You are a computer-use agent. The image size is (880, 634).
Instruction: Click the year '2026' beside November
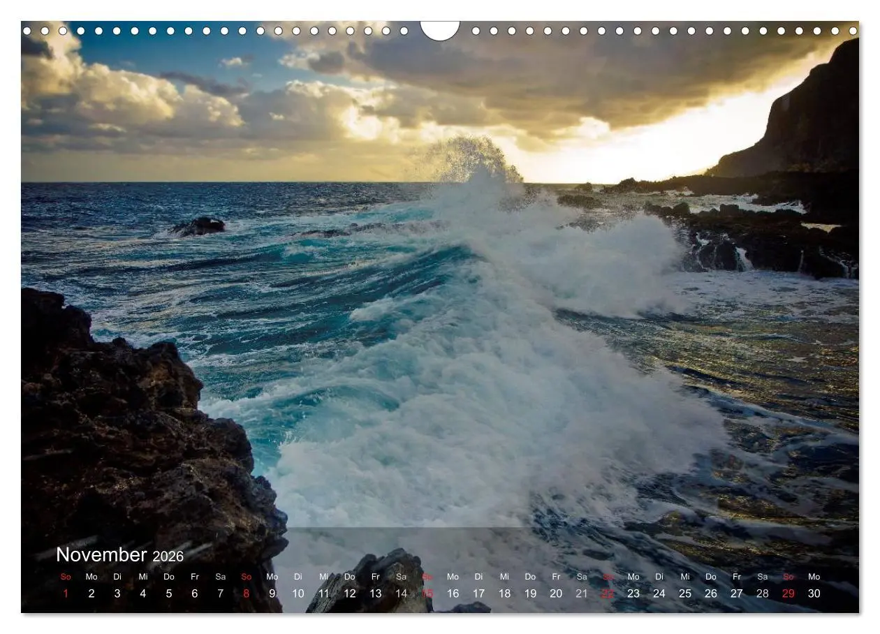(x=168, y=556)
